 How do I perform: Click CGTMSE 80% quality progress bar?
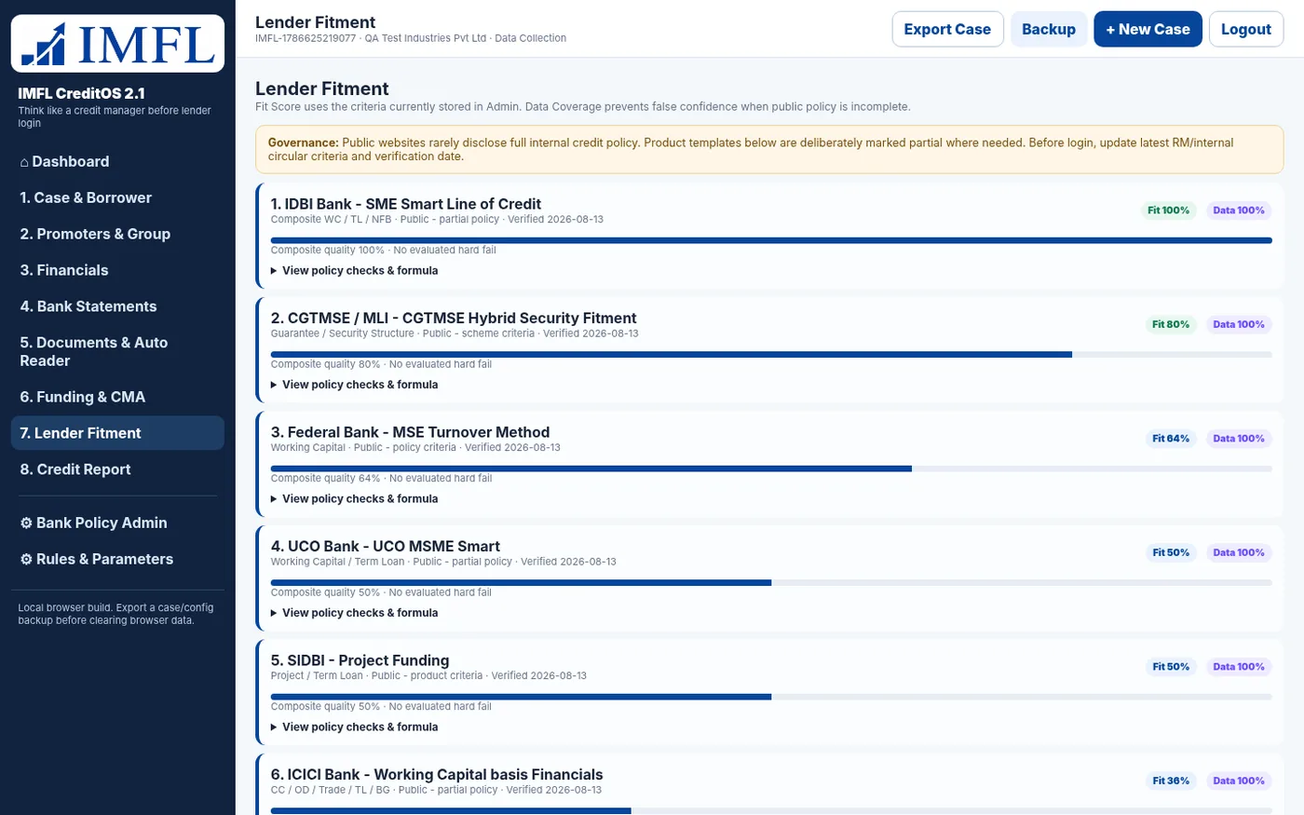pos(771,355)
